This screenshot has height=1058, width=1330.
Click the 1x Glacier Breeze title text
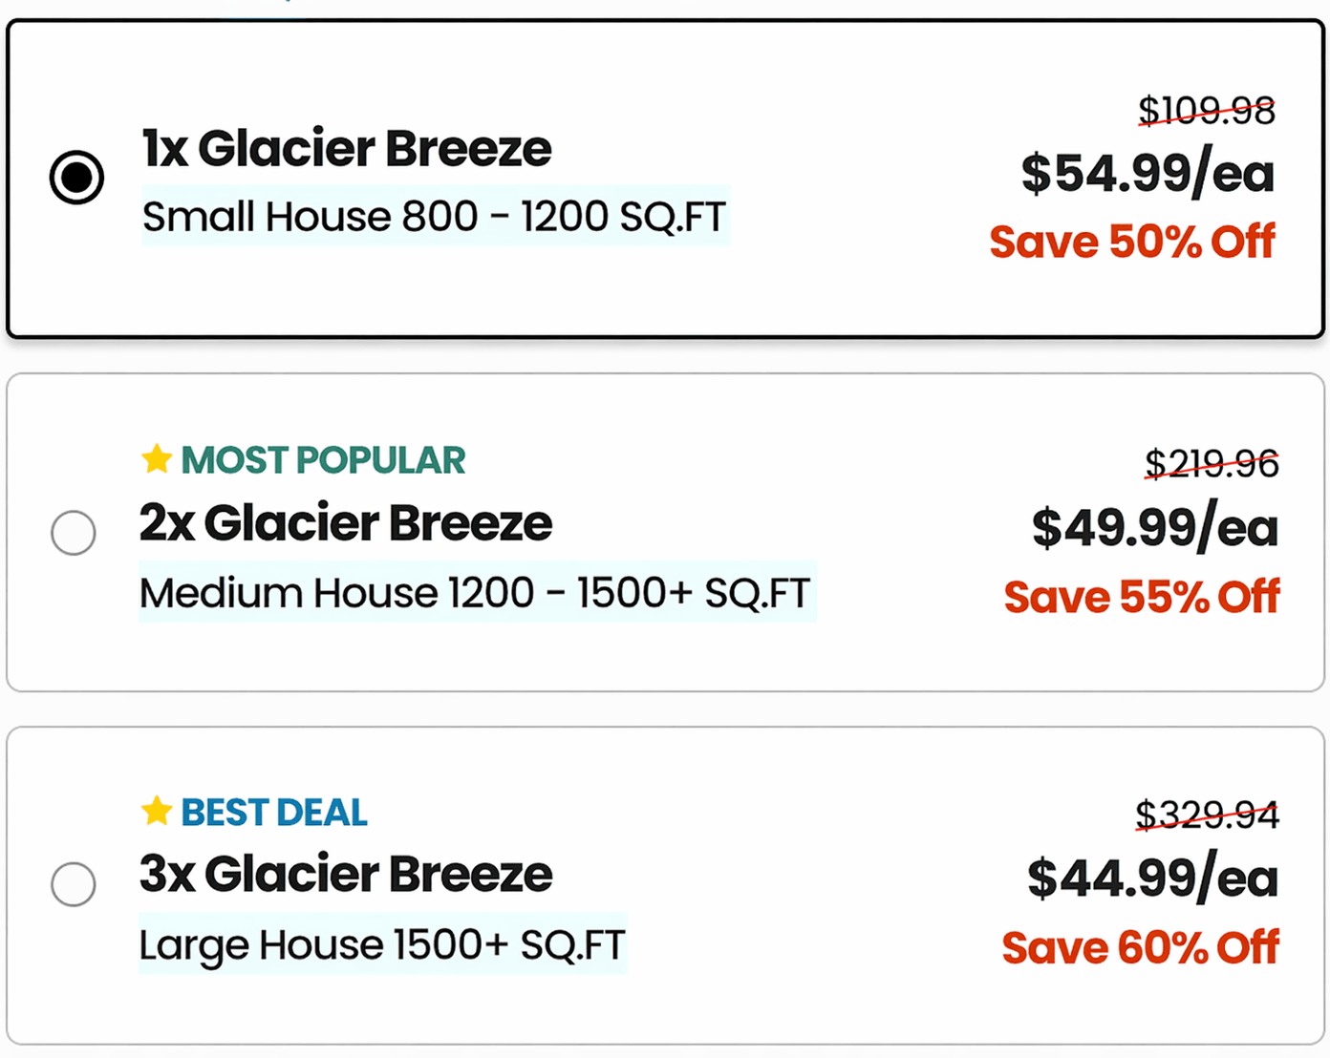[346, 148]
